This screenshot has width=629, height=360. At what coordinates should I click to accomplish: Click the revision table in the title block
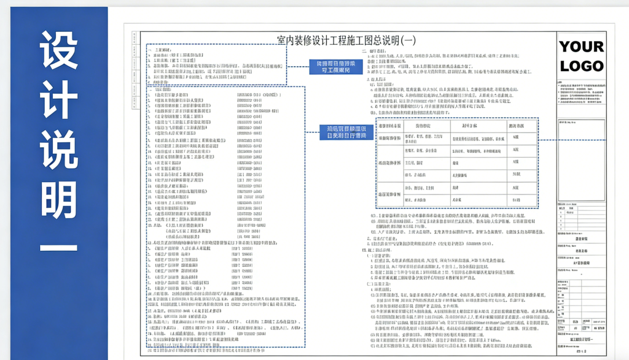coord(582,216)
